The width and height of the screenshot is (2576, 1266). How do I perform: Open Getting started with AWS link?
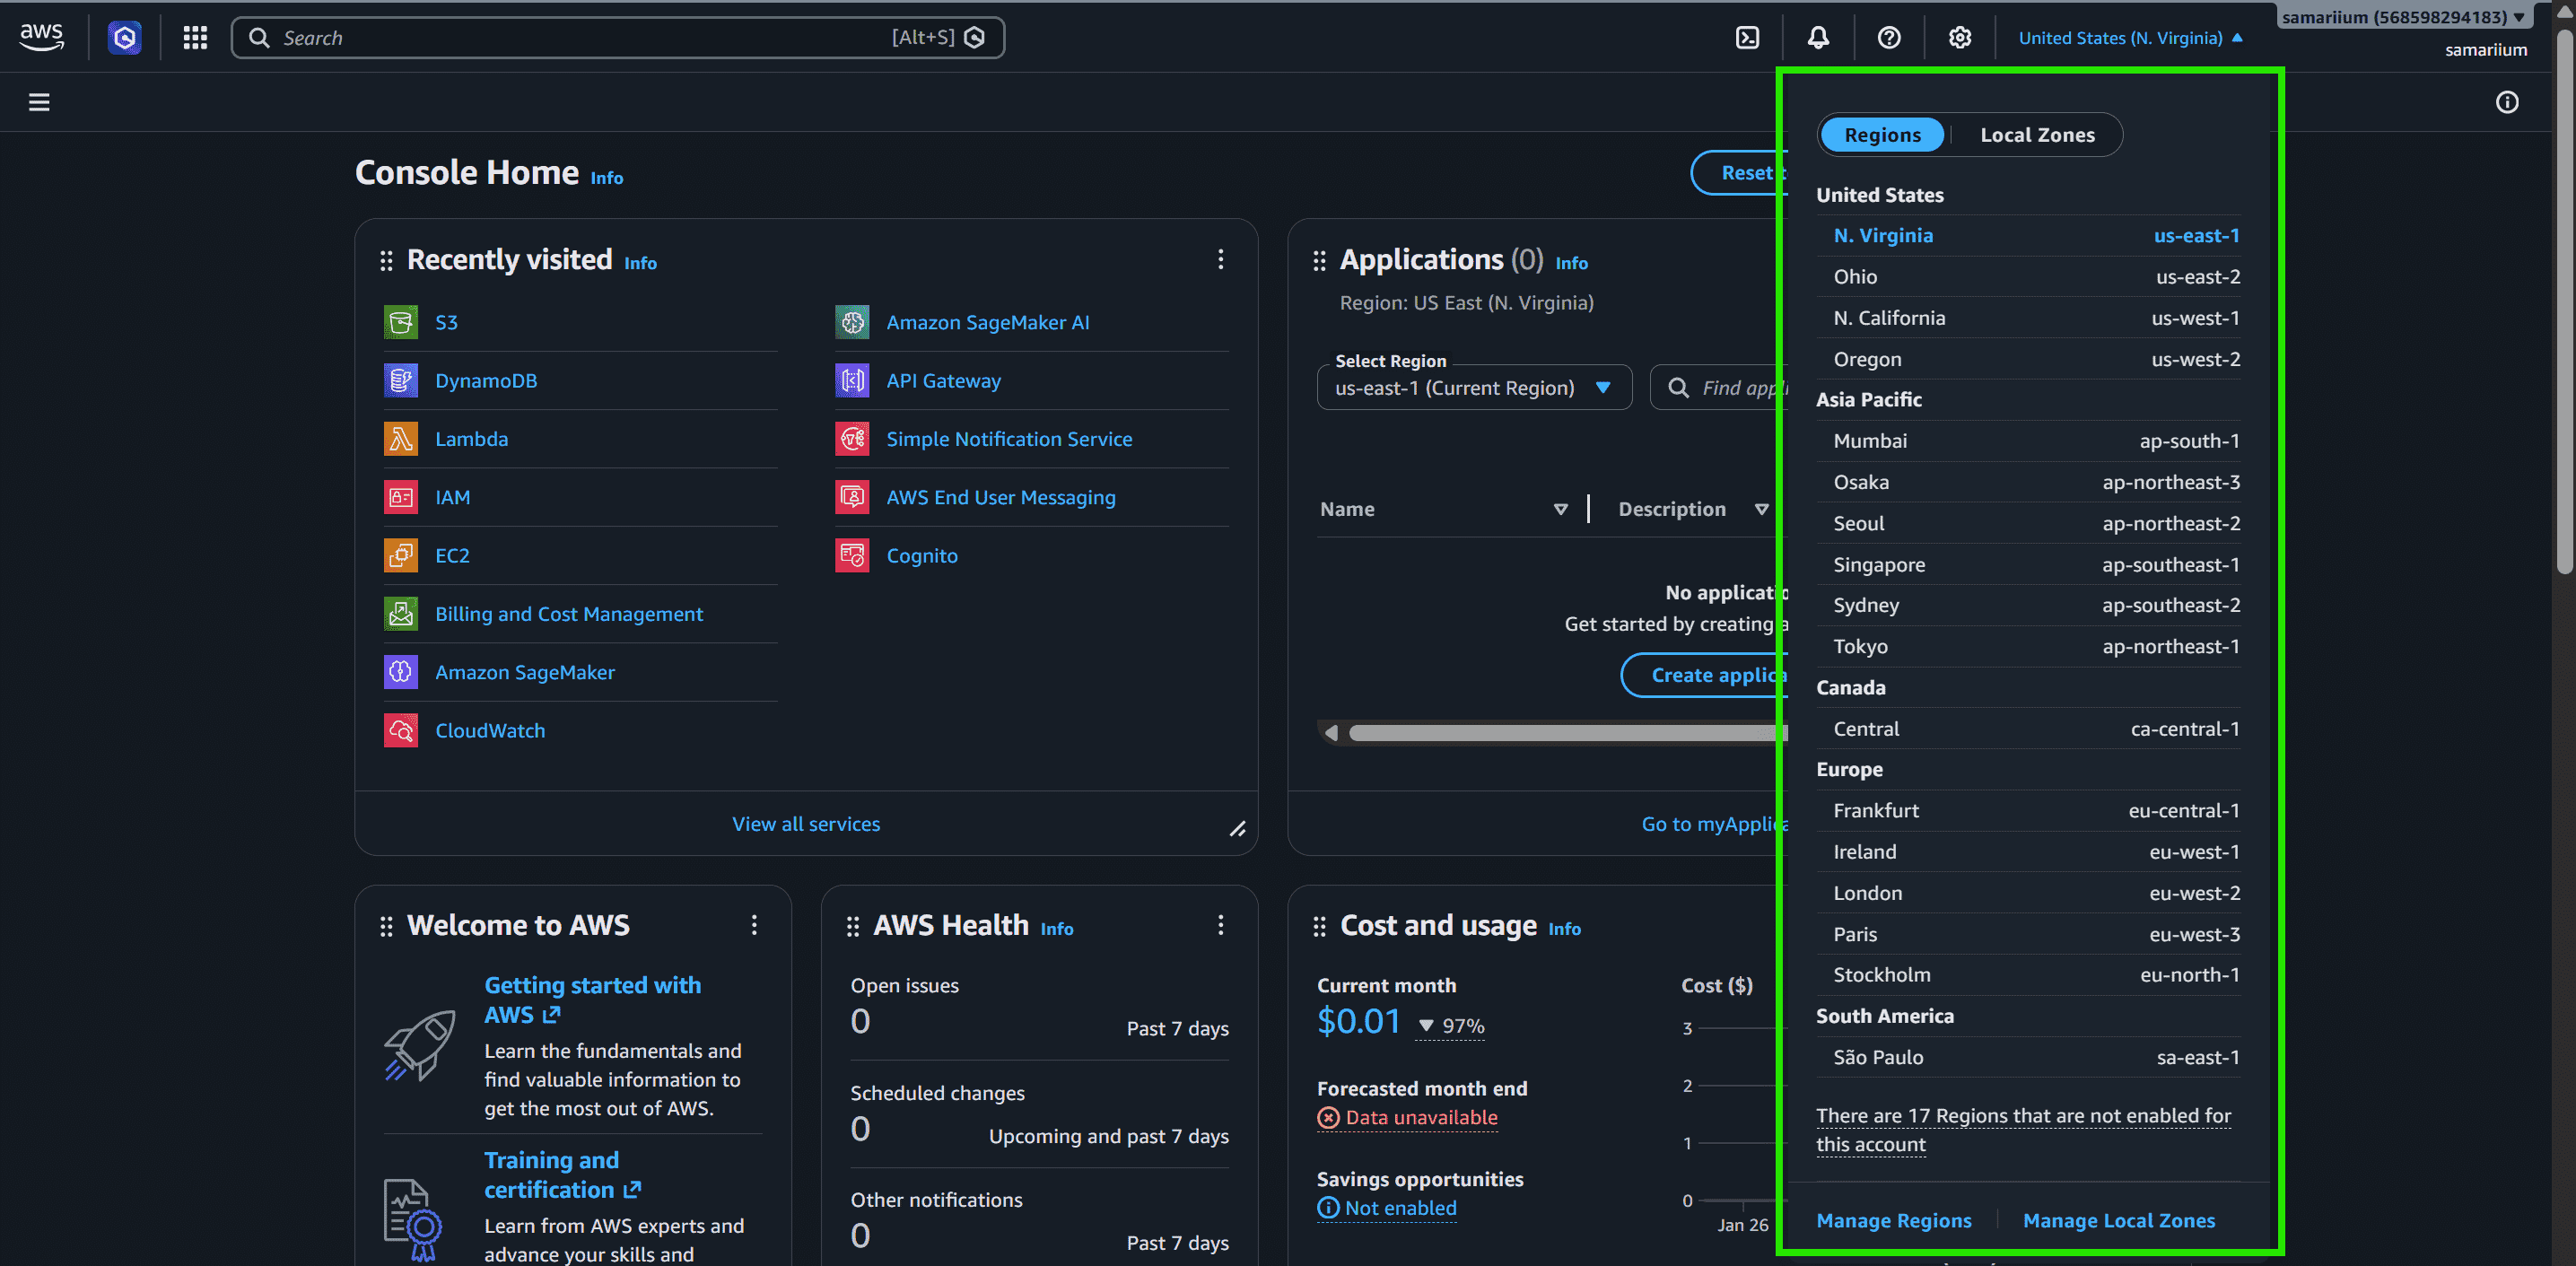[593, 1000]
